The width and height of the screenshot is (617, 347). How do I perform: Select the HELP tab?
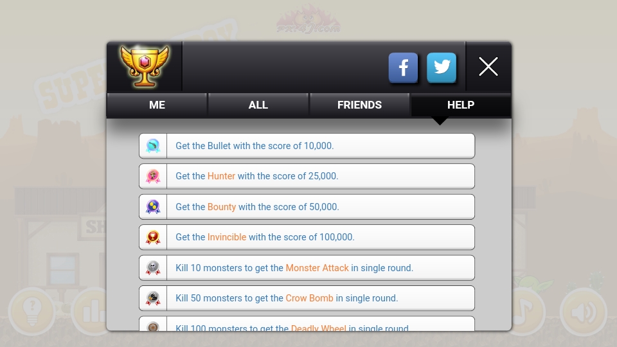(461, 105)
